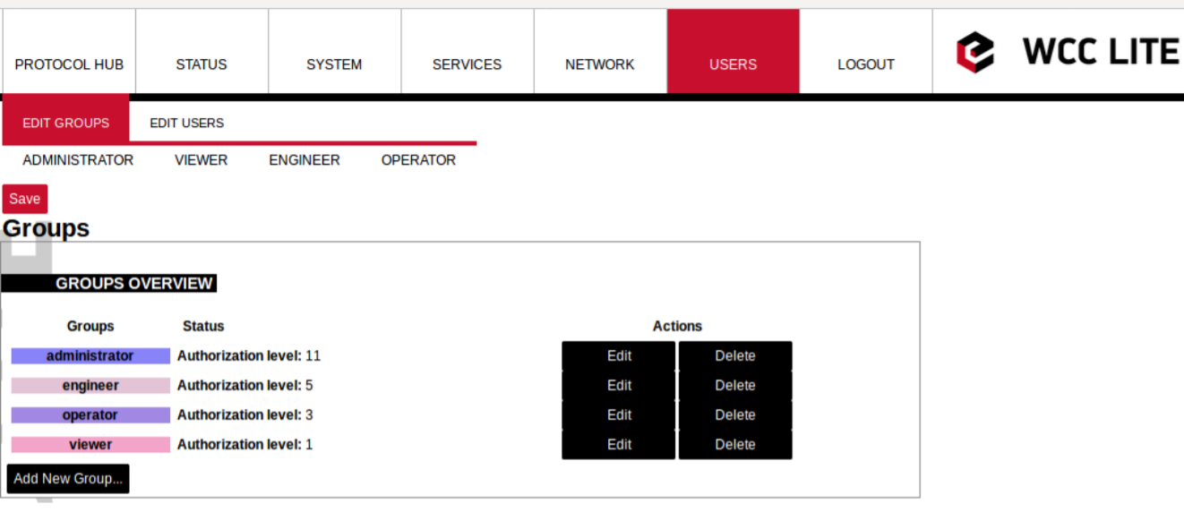
Task: Click the pink engineer group label
Action: (x=90, y=386)
